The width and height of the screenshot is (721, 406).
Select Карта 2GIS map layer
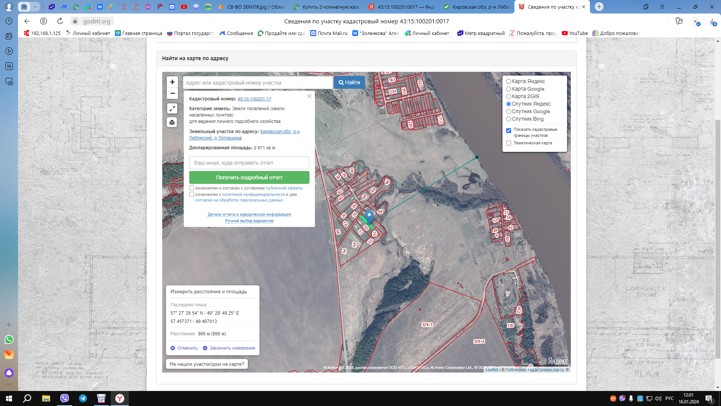pos(509,97)
